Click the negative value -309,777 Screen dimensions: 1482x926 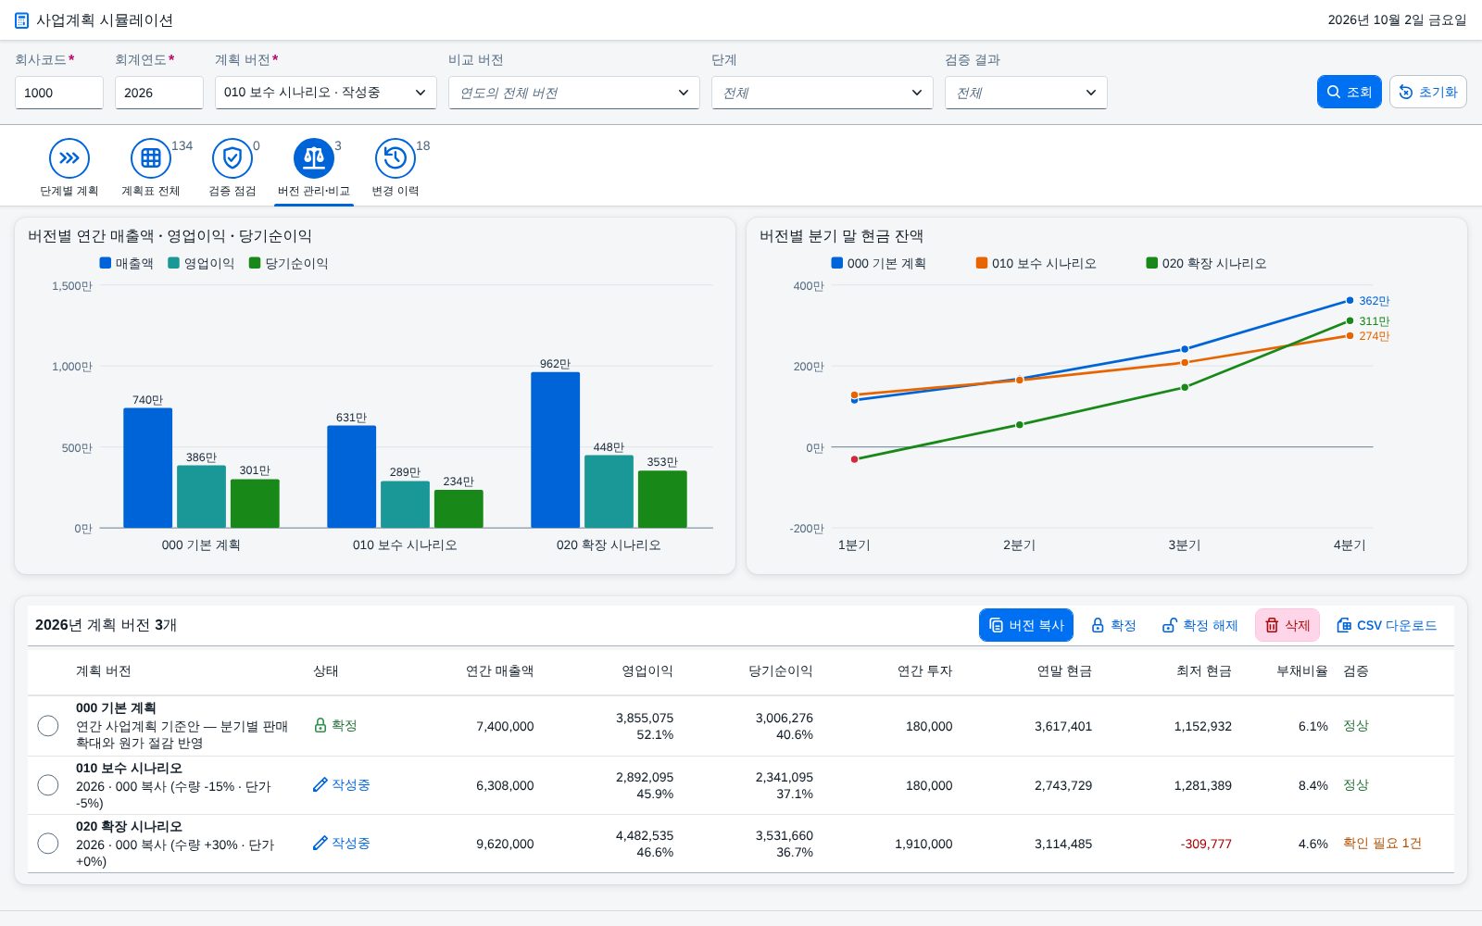click(x=1206, y=844)
